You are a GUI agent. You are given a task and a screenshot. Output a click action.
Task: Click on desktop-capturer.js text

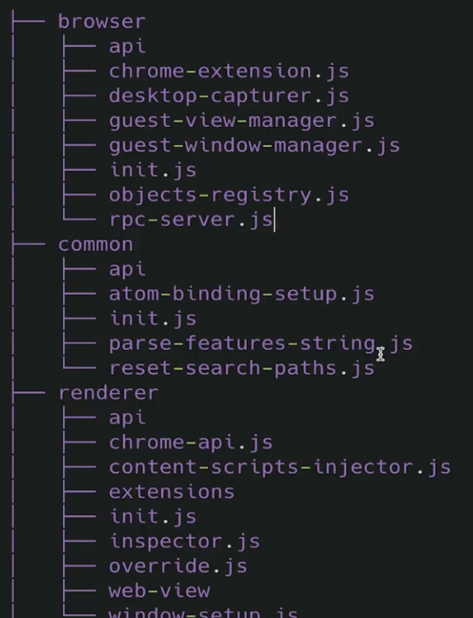click(x=229, y=96)
